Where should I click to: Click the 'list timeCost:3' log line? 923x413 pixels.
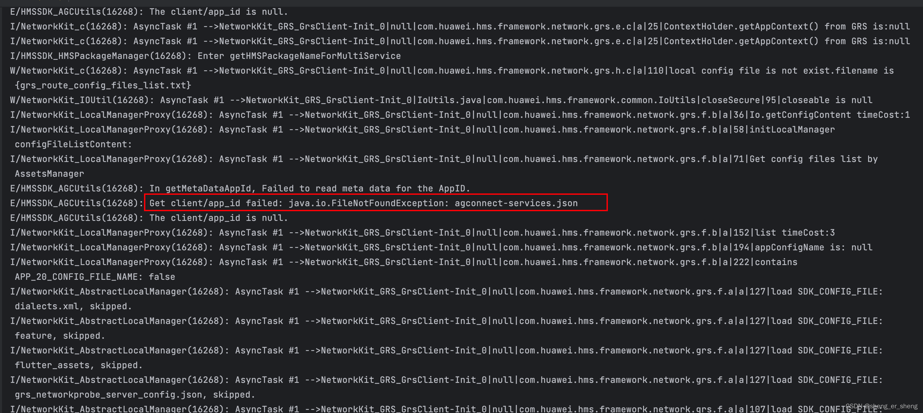(422, 233)
